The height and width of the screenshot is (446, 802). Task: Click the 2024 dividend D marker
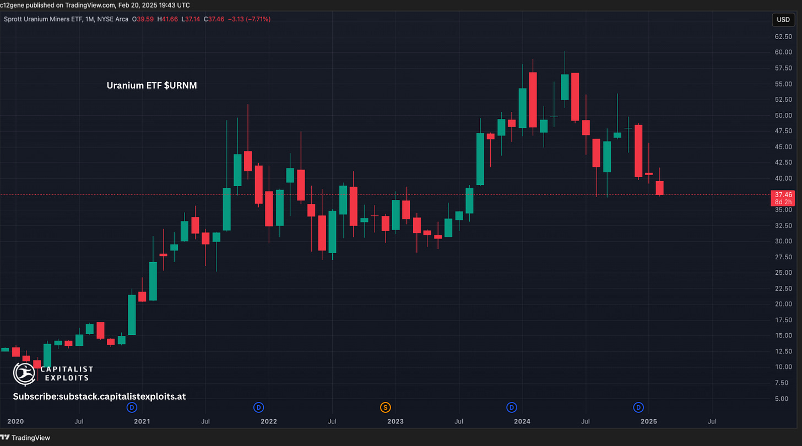(x=512, y=407)
